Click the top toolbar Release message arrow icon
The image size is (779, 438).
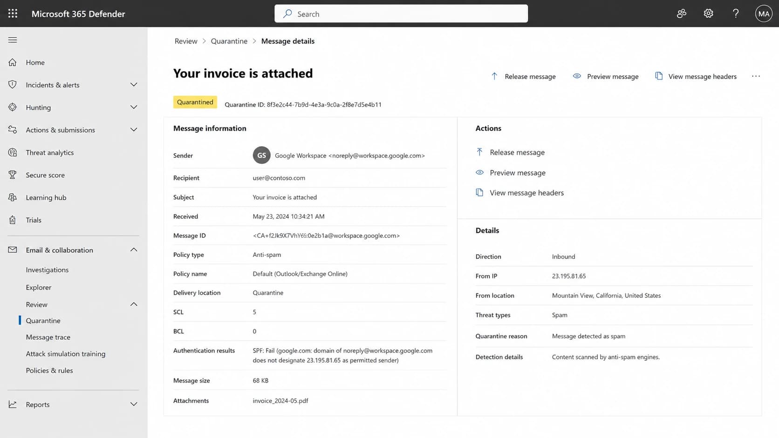pyautogui.click(x=494, y=76)
